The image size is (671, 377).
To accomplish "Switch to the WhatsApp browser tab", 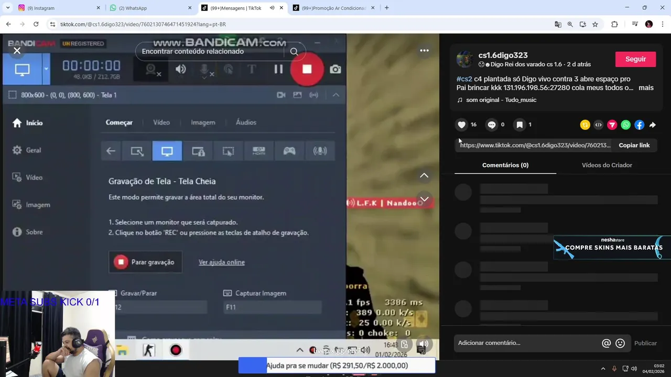I will pyautogui.click(x=150, y=8).
